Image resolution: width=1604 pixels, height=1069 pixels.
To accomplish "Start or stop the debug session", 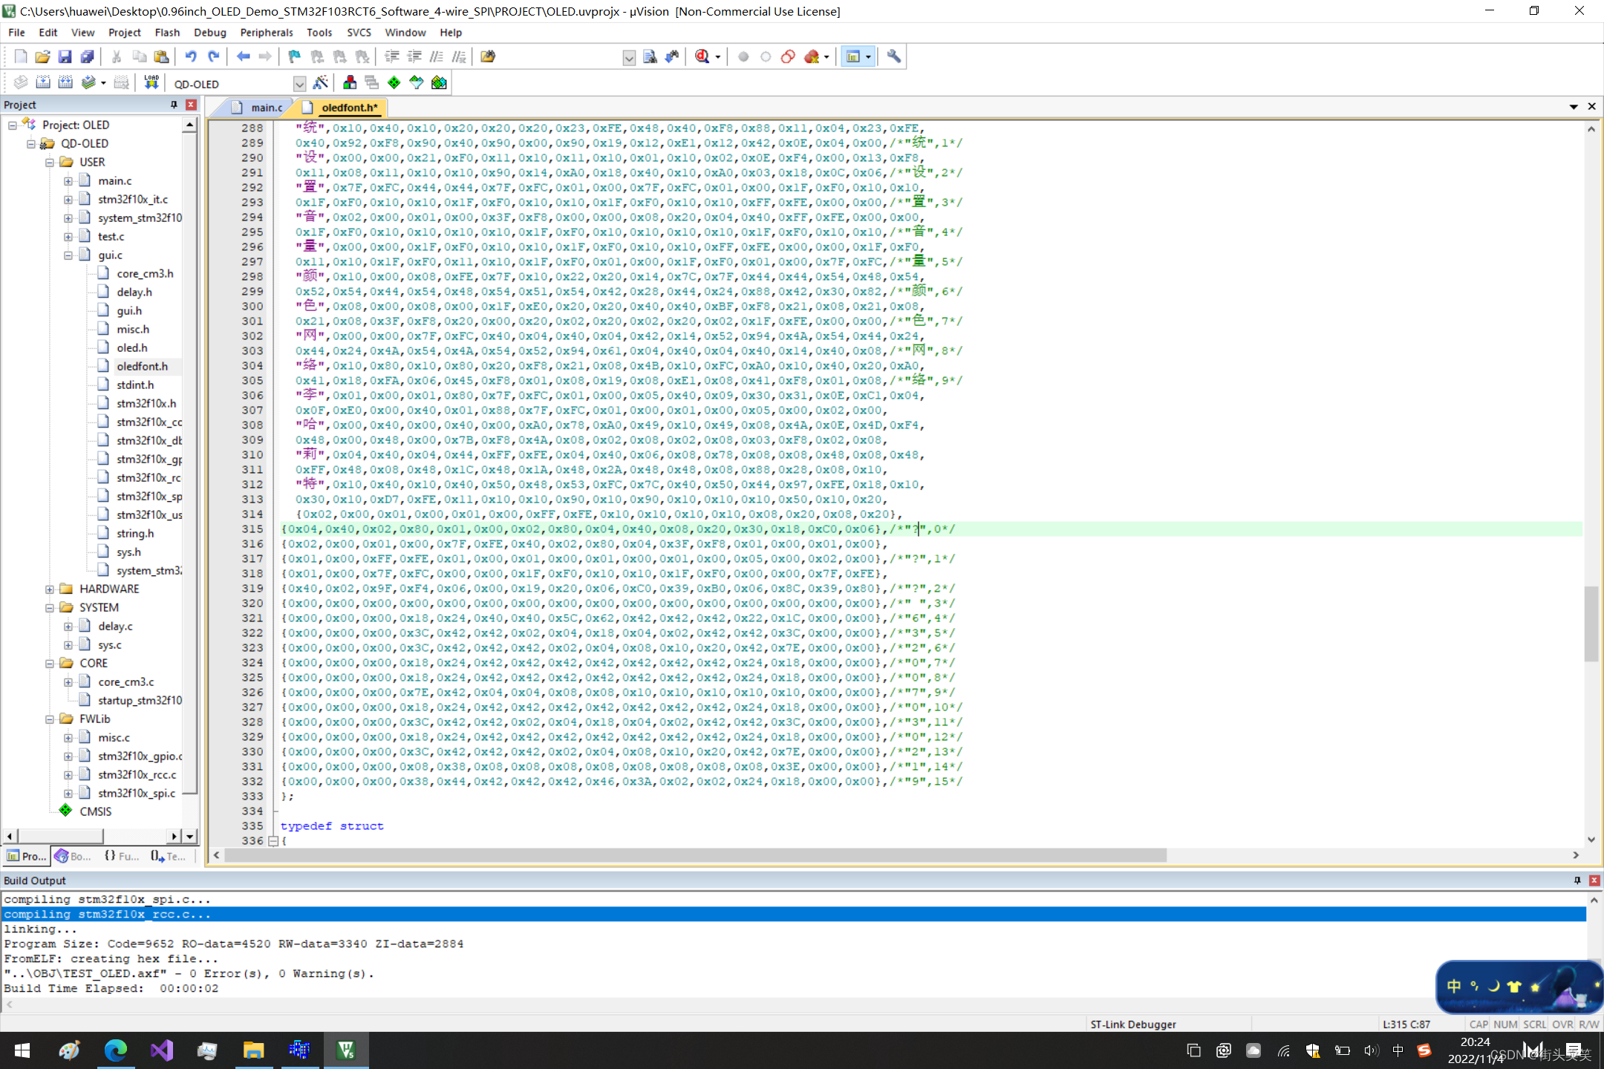I will pos(702,56).
